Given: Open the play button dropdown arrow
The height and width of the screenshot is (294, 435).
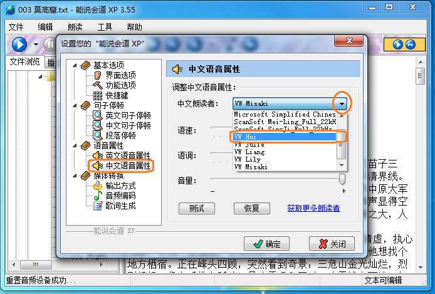Looking at the screenshot, I should (x=36, y=45).
